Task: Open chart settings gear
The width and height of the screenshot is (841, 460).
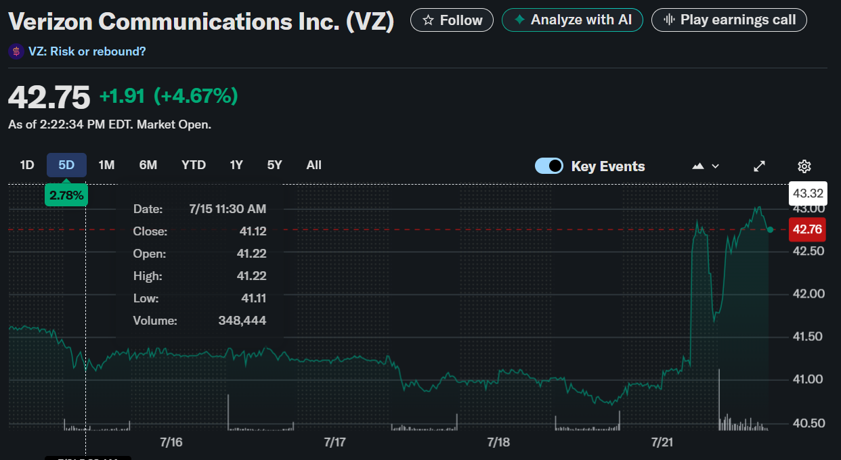Action: (804, 166)
